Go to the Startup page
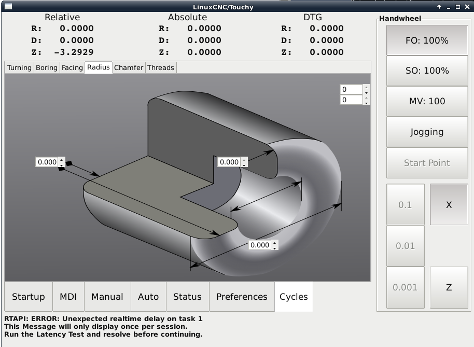Screen dimensions: 474x347 tap(29, 297)
